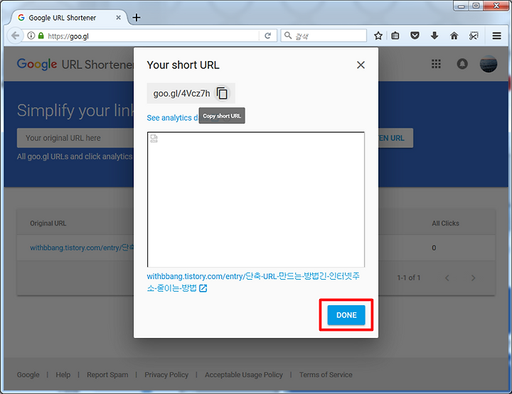Reload the page with refresh icon

(268, 35)
